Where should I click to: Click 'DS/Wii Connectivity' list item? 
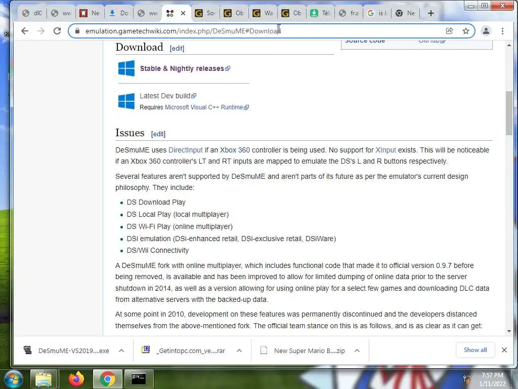point(158,250)
